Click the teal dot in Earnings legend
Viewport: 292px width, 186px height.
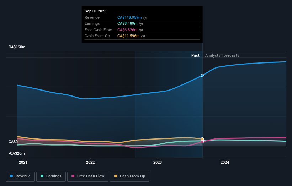(42, 176)
